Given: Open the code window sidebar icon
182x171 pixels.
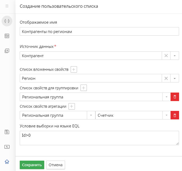Looking at the screenshot, I should [7, 36].
